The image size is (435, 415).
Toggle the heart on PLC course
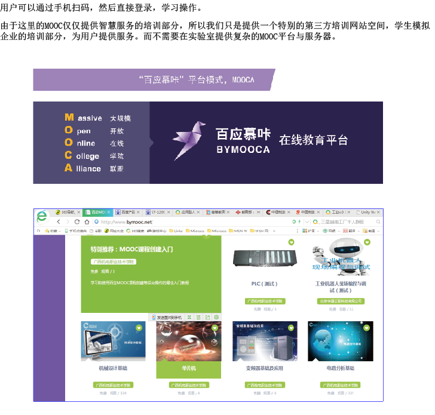(x=291, y=242)
